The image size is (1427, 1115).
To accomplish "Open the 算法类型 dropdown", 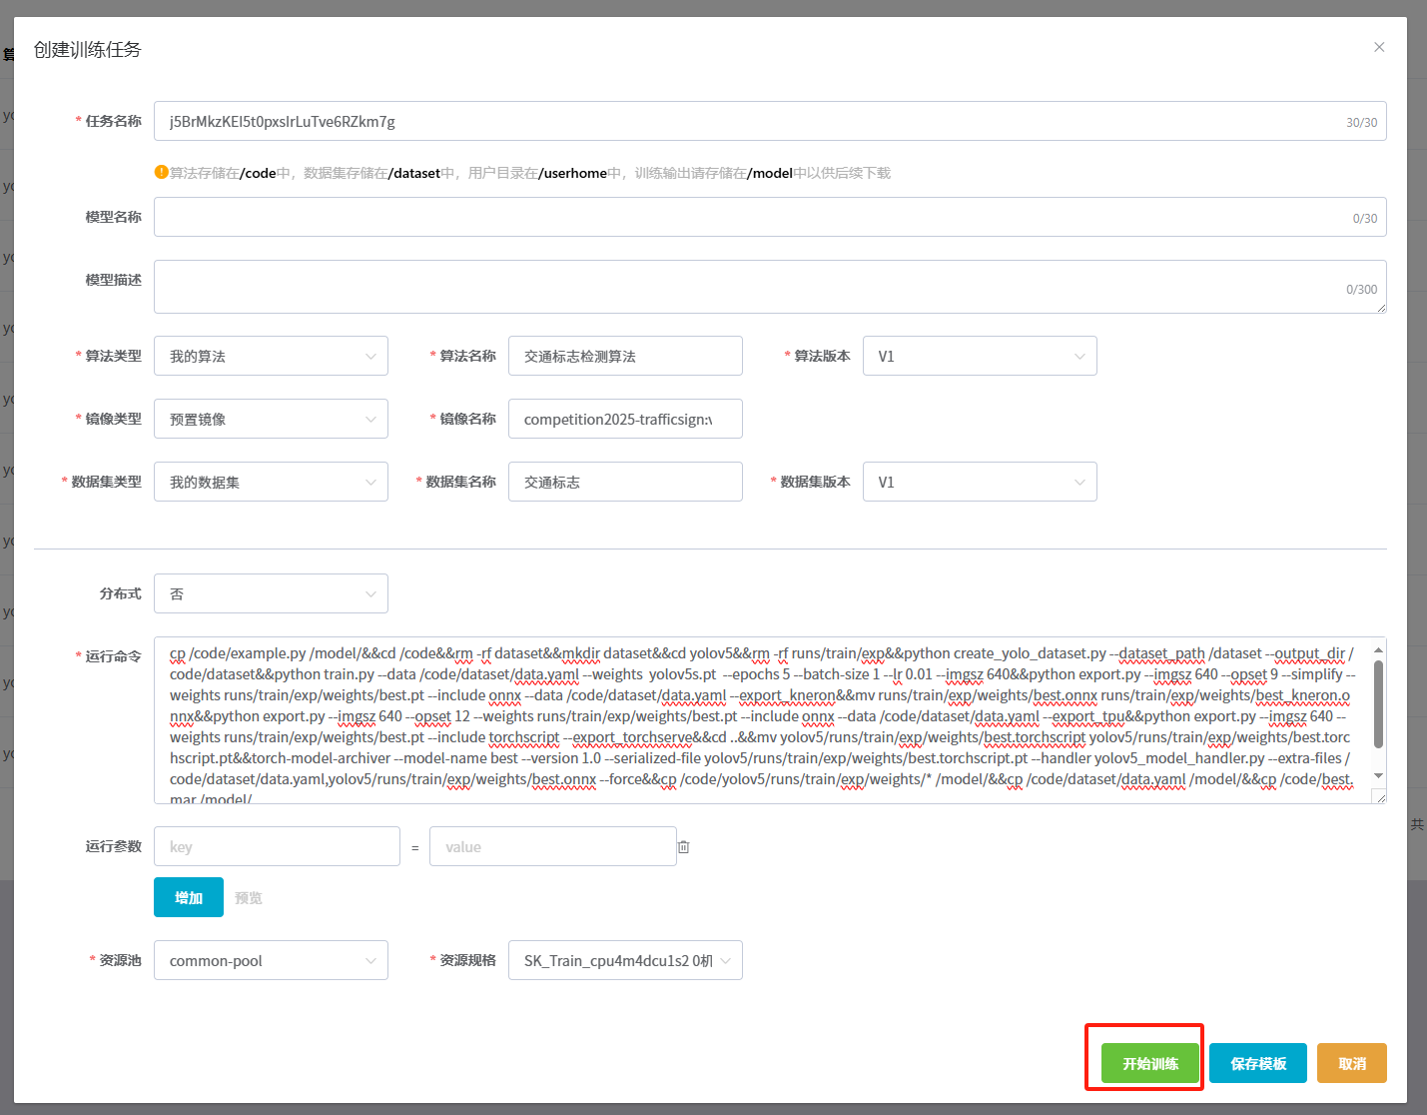I will point(271,357).
